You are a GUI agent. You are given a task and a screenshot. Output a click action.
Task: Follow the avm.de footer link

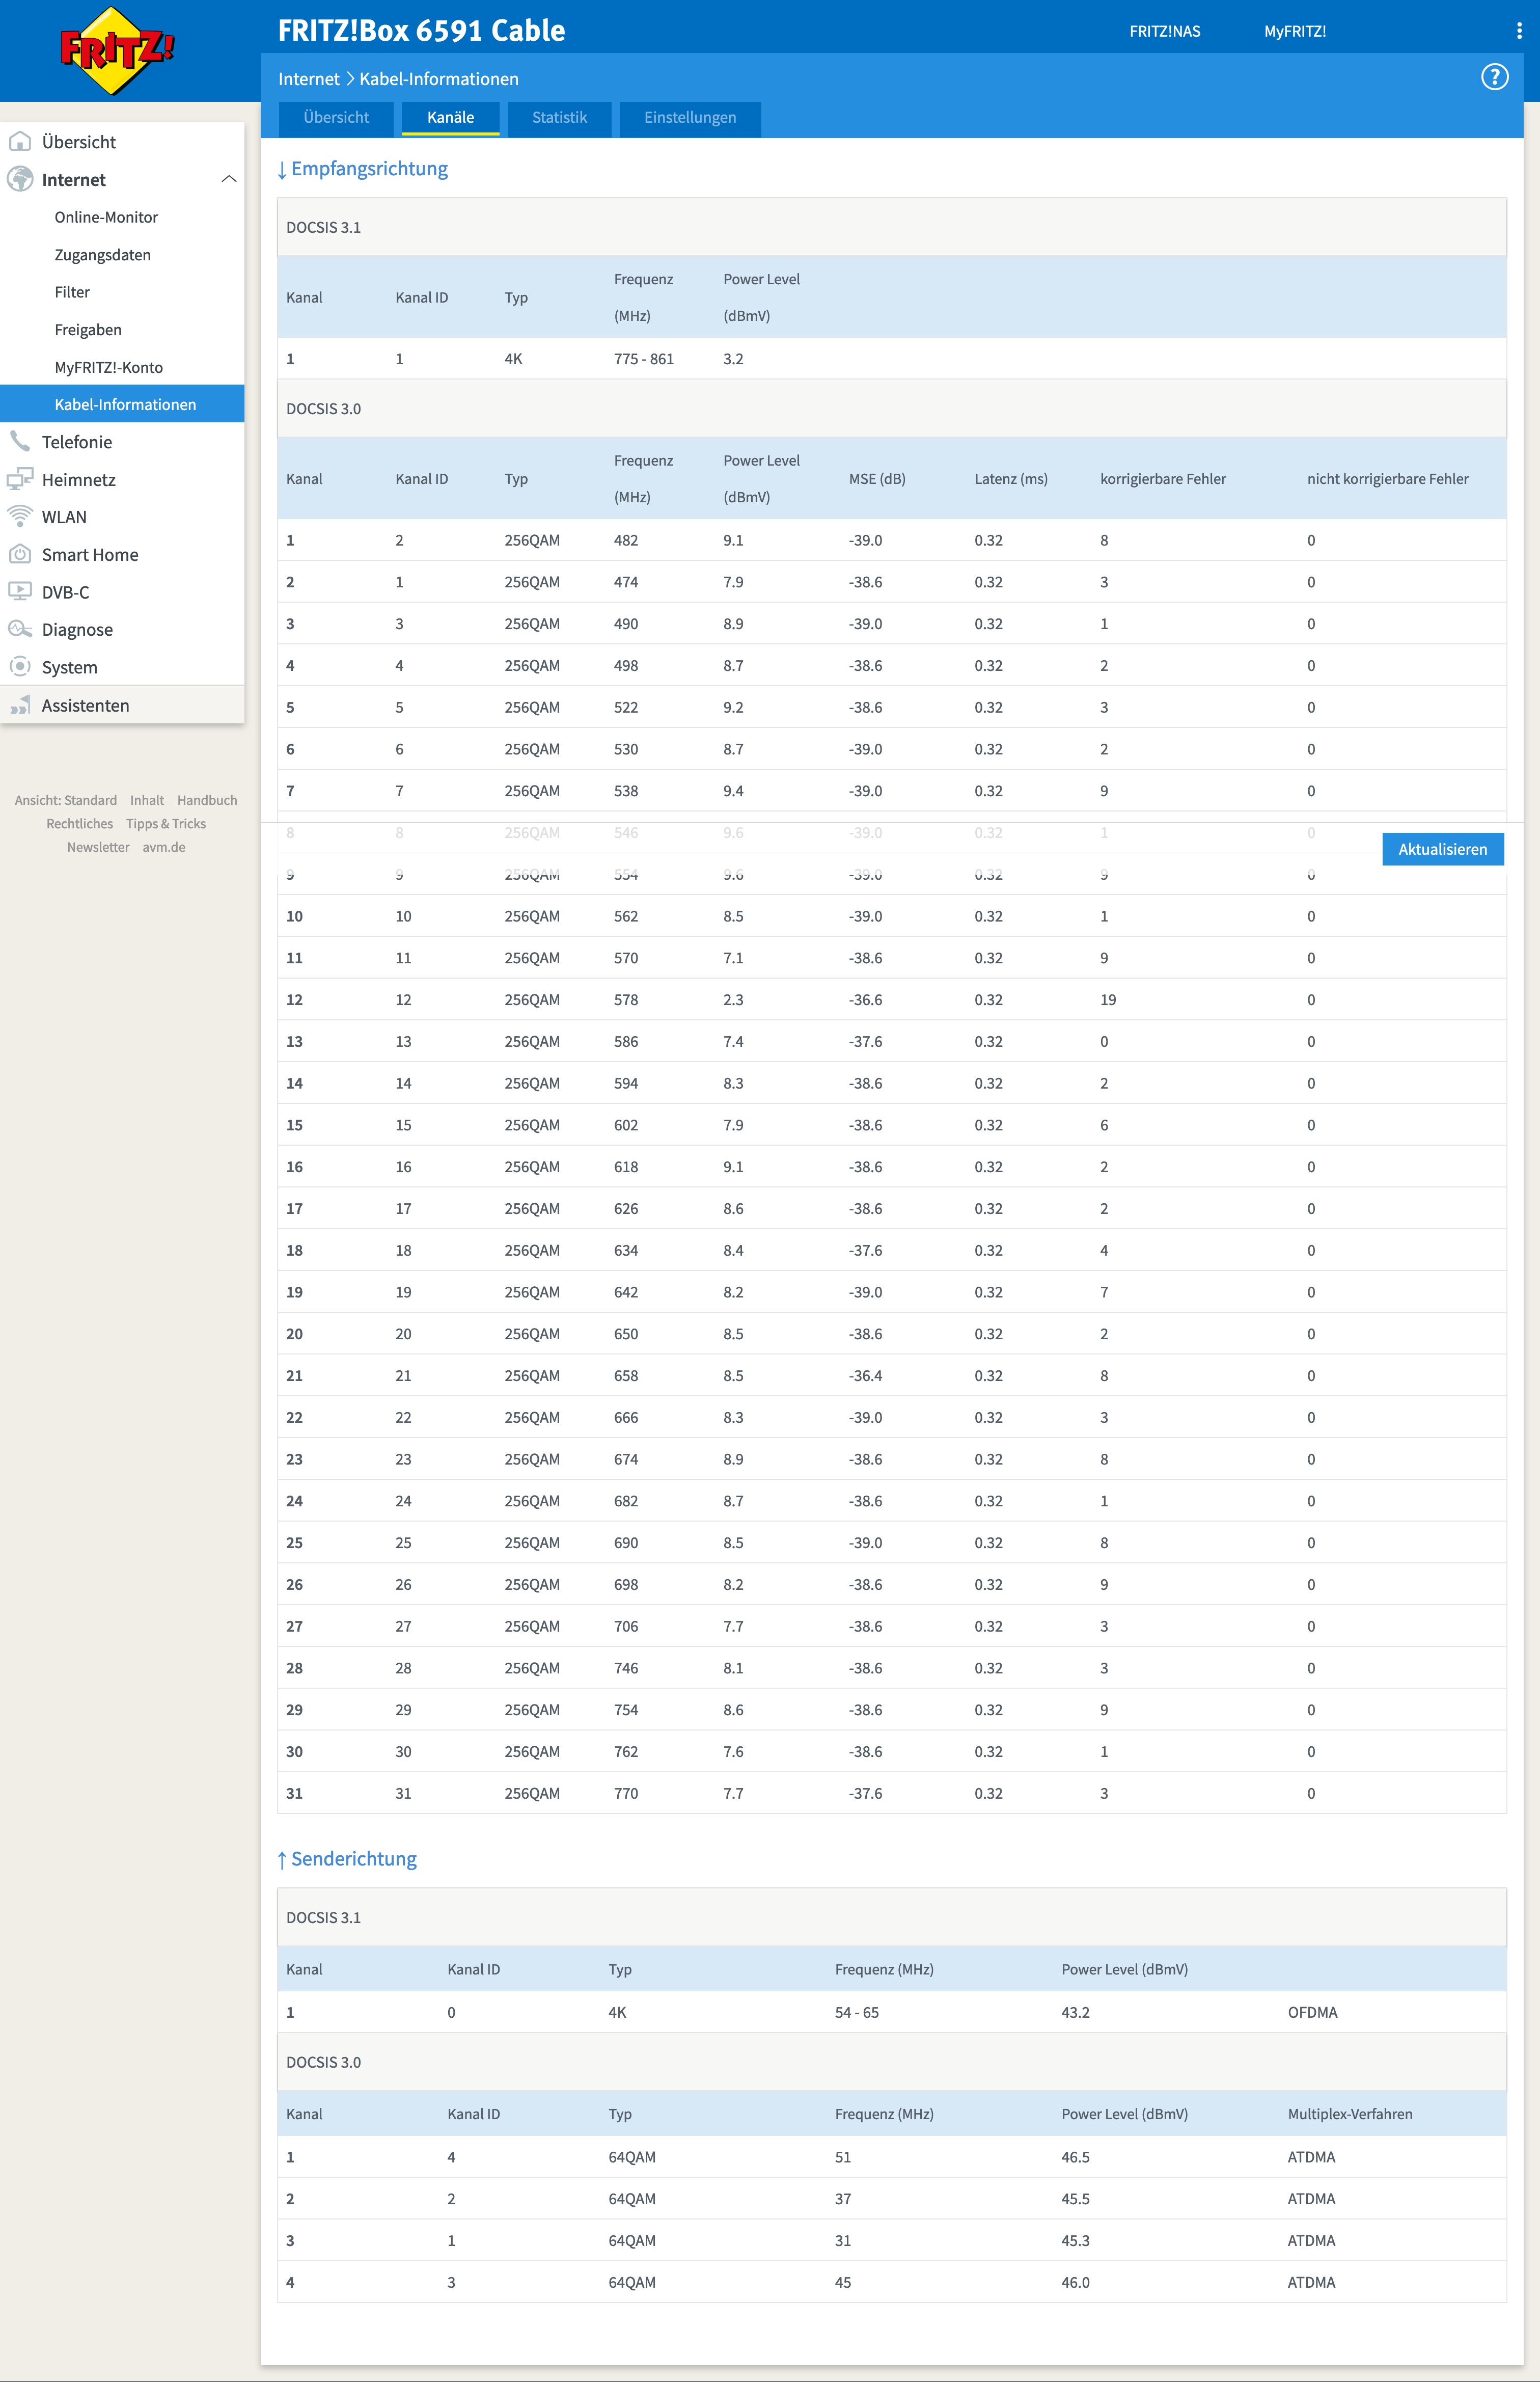pyautogui.click(x=163, y=847)
